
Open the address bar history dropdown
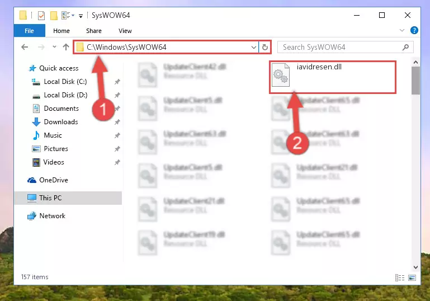(x=254, y=48)
